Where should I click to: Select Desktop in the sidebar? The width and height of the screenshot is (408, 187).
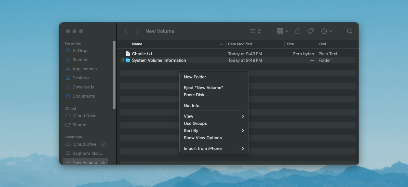click(x=81, y=78)
